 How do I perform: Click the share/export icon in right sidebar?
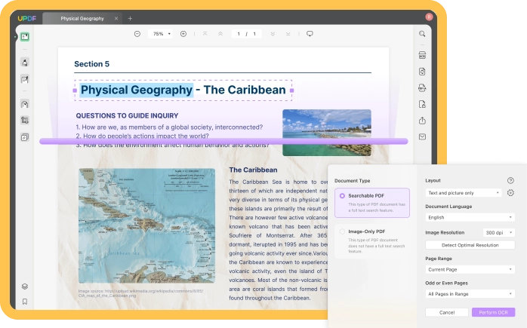[x=422, y=120]
